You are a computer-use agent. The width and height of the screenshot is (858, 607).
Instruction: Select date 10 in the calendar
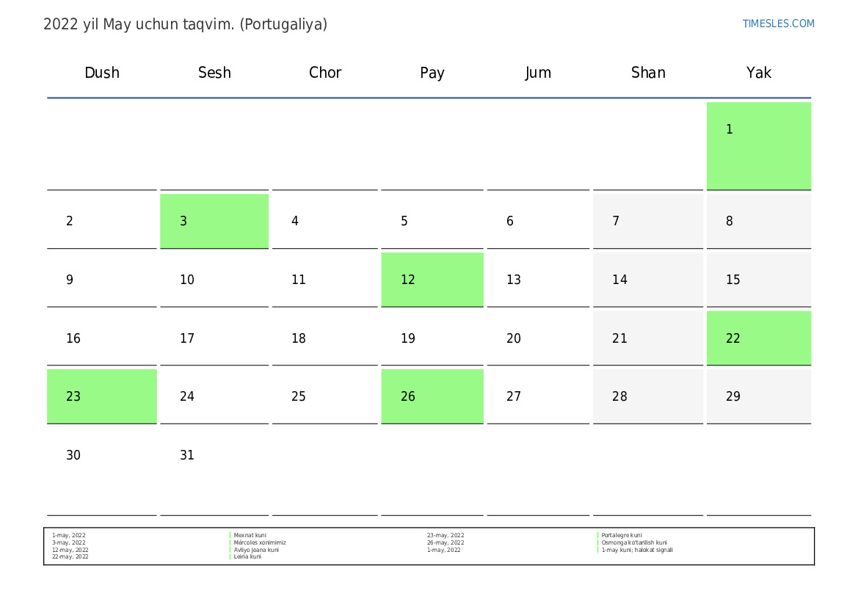[x=214, y=280]
